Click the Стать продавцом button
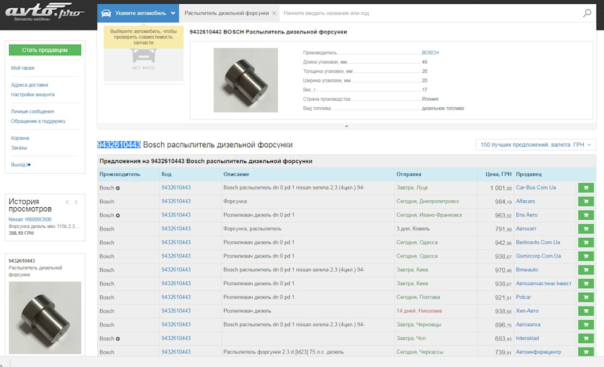Image resolution: width=604 pixels, height=367 pixels. [45, 50]
